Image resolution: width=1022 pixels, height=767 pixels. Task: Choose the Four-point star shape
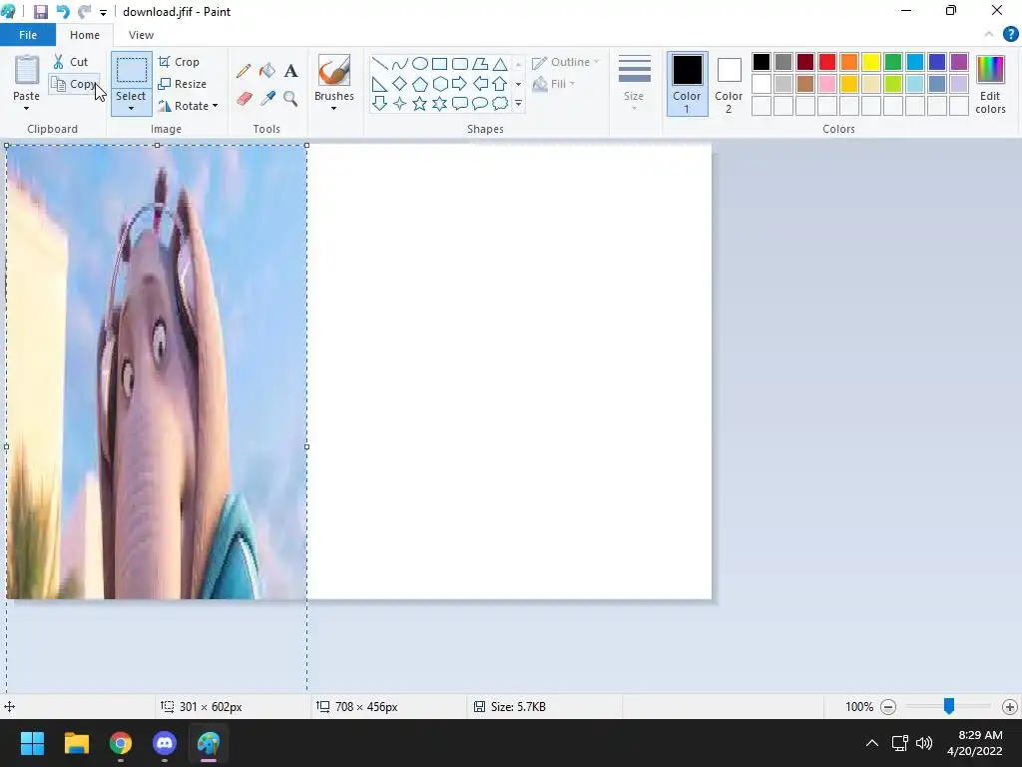coord(399,103)
